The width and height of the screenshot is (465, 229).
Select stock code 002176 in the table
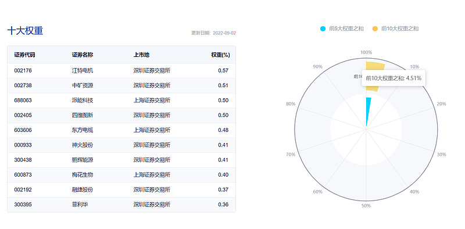pos(23,70)
